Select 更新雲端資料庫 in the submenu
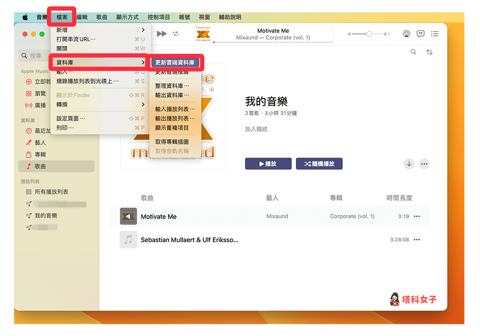This screenshot has width=480, height=336. coord(175,62)
